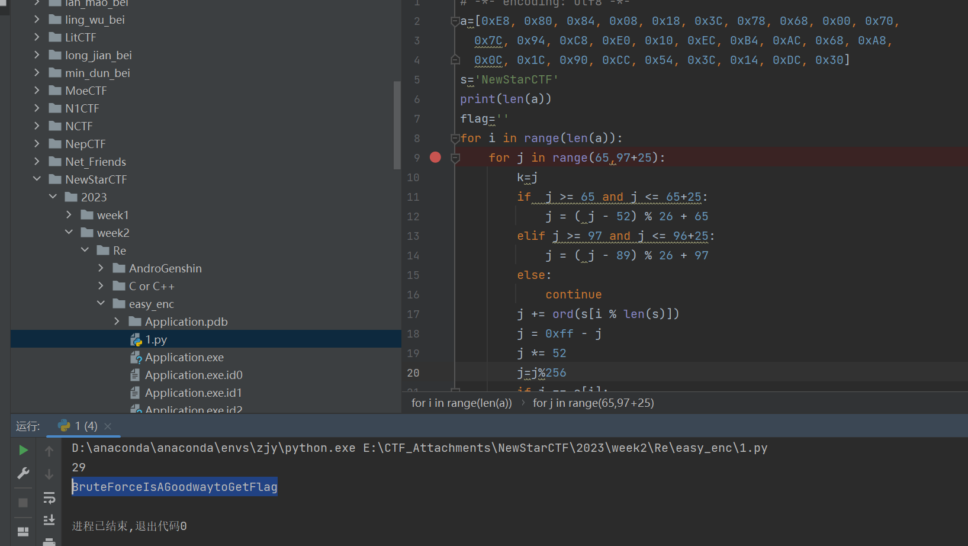Click the green Rerun button in Run panel

tap(23, 450)
